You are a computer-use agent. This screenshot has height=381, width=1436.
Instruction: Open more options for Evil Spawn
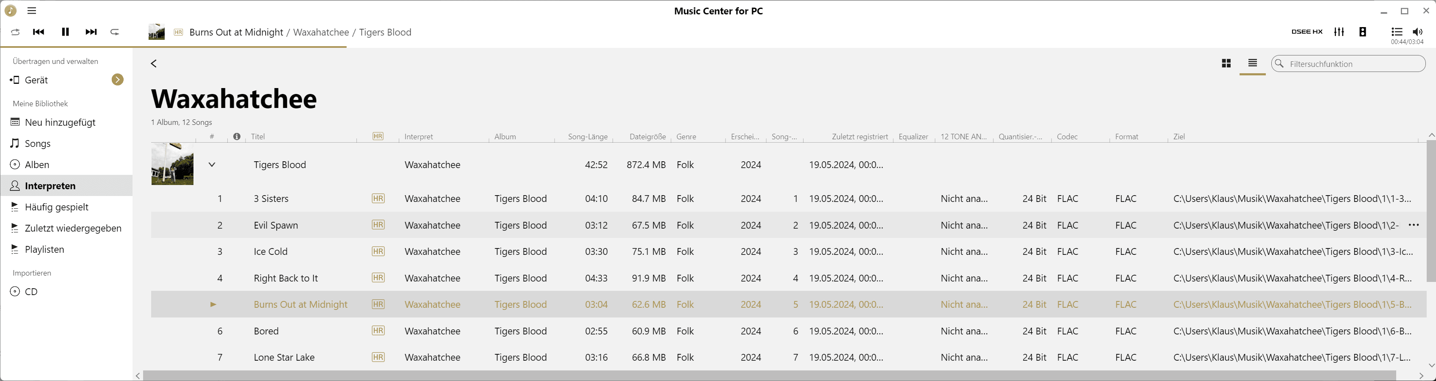pyautogui.click(x=1413, y=225)
